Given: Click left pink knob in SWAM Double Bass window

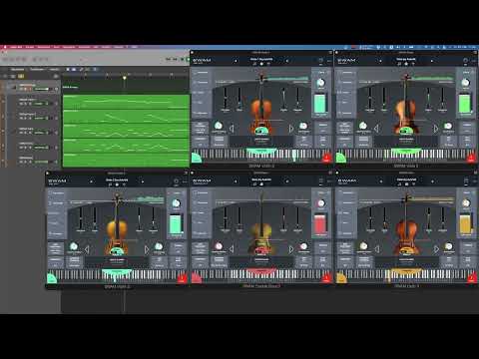Looking at the screenshot, I should 219,246.
